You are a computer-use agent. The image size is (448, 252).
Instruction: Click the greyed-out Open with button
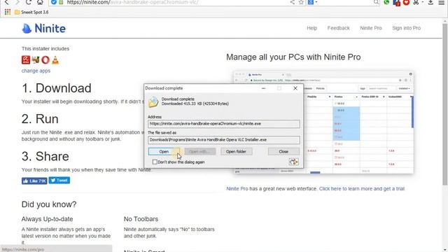pos(200,151)
